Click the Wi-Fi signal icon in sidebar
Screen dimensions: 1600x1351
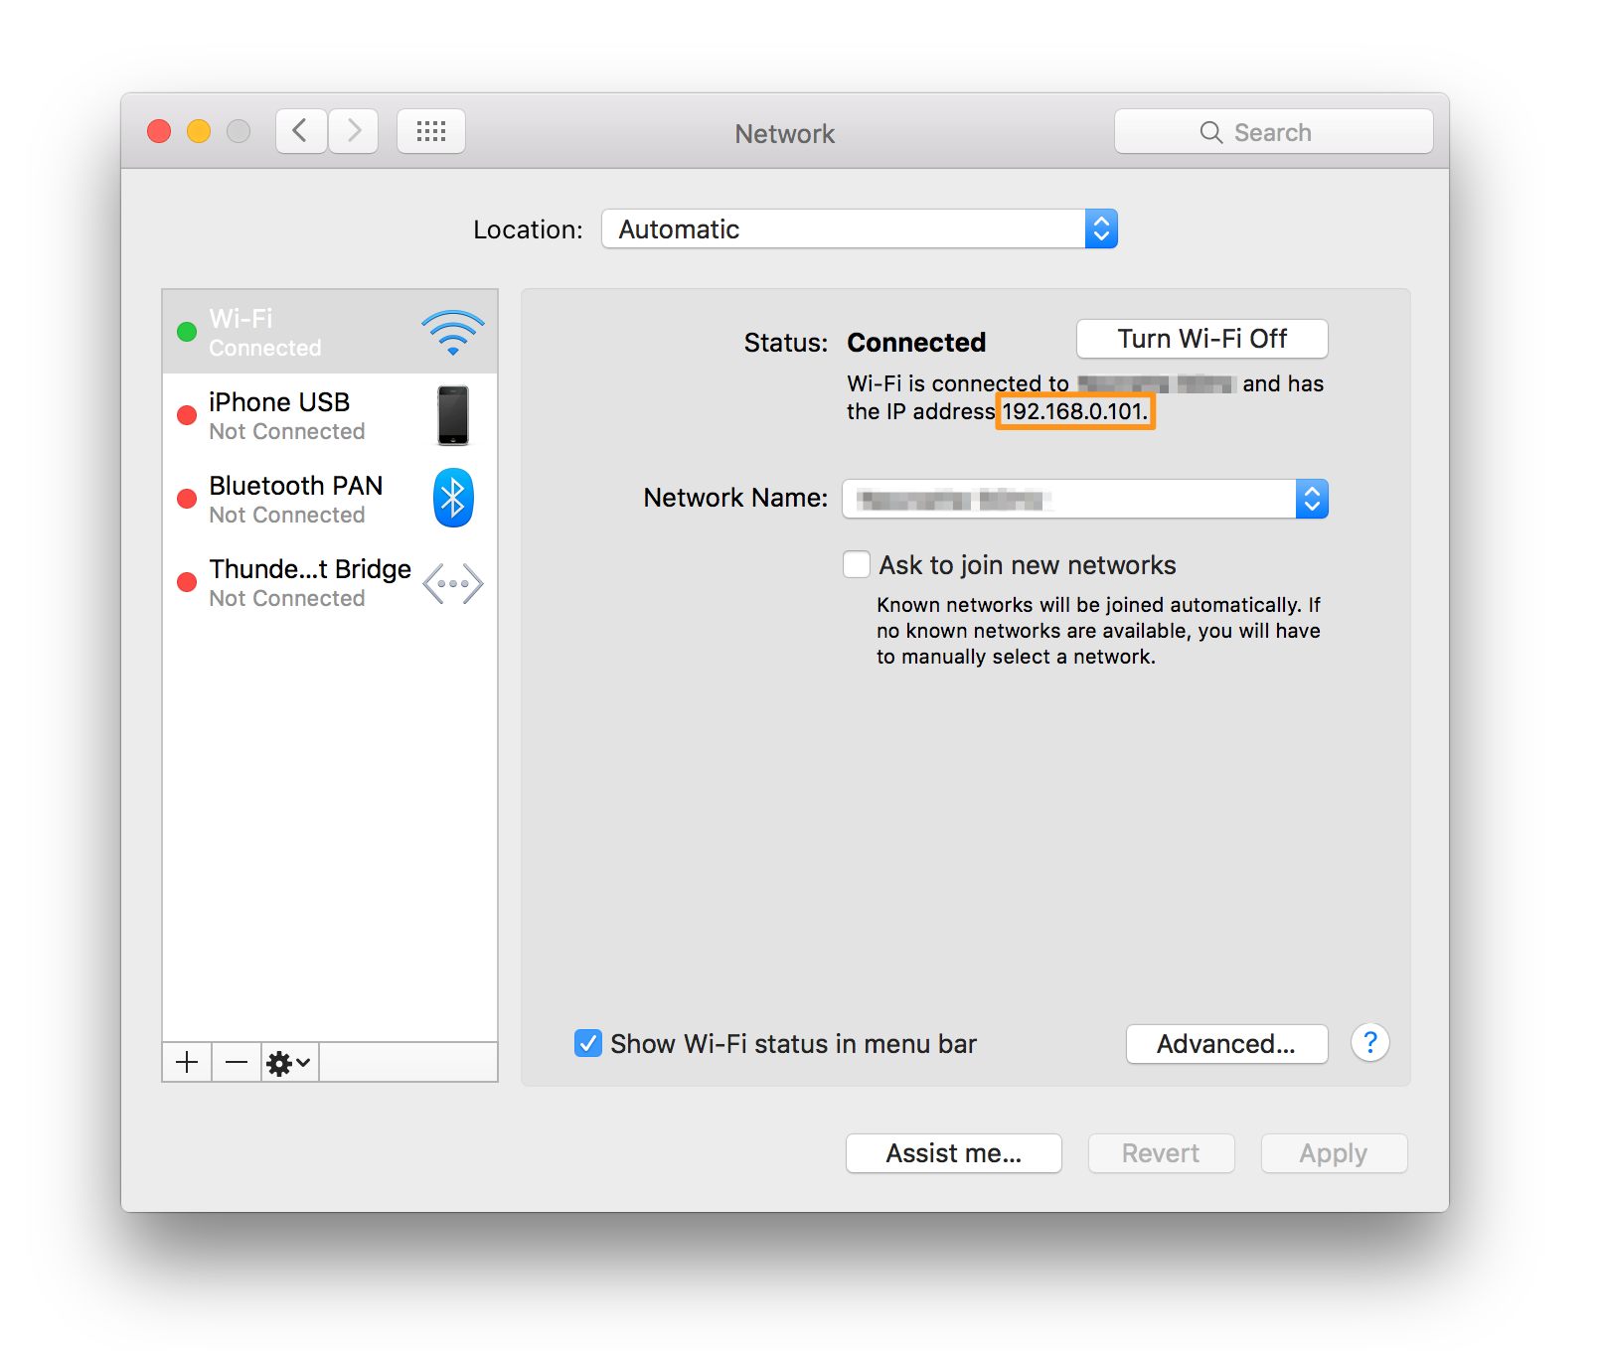[453, 332]
